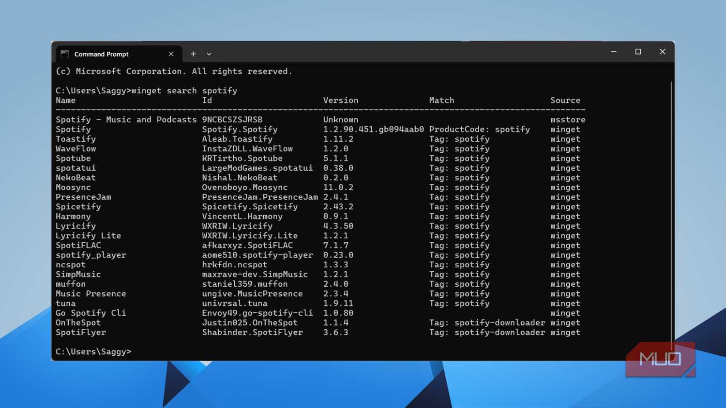Click the OnTheSpot 'Tag: spotify-downloader' text

coord(487,322)
